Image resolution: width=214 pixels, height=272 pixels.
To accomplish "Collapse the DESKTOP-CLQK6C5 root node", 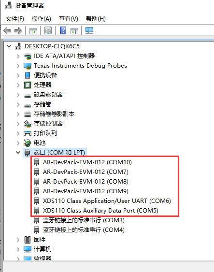I will 9,46.
